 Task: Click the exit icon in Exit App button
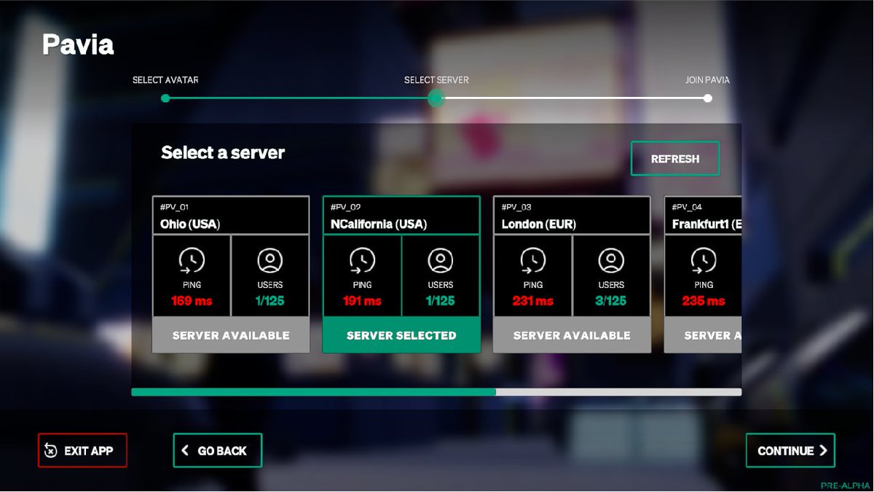(x=50, y=450)
